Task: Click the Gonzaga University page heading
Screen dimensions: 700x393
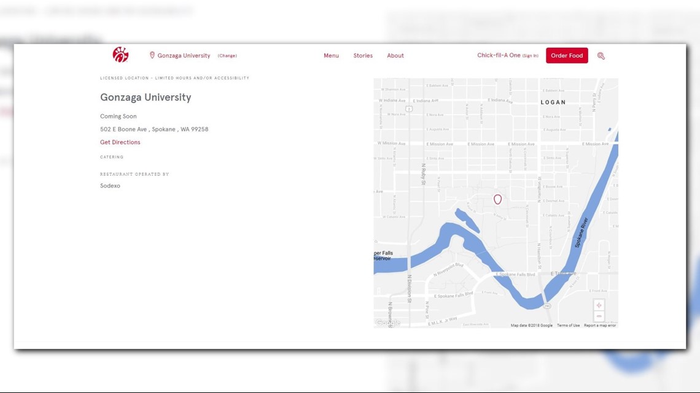Action: click(146, 97)
